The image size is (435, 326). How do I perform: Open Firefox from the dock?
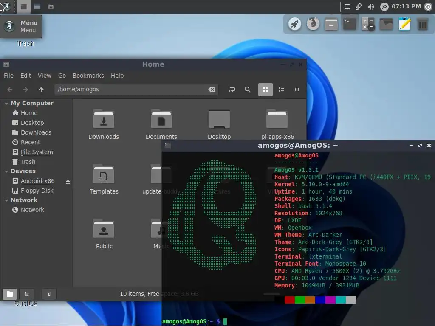(313, 24)
